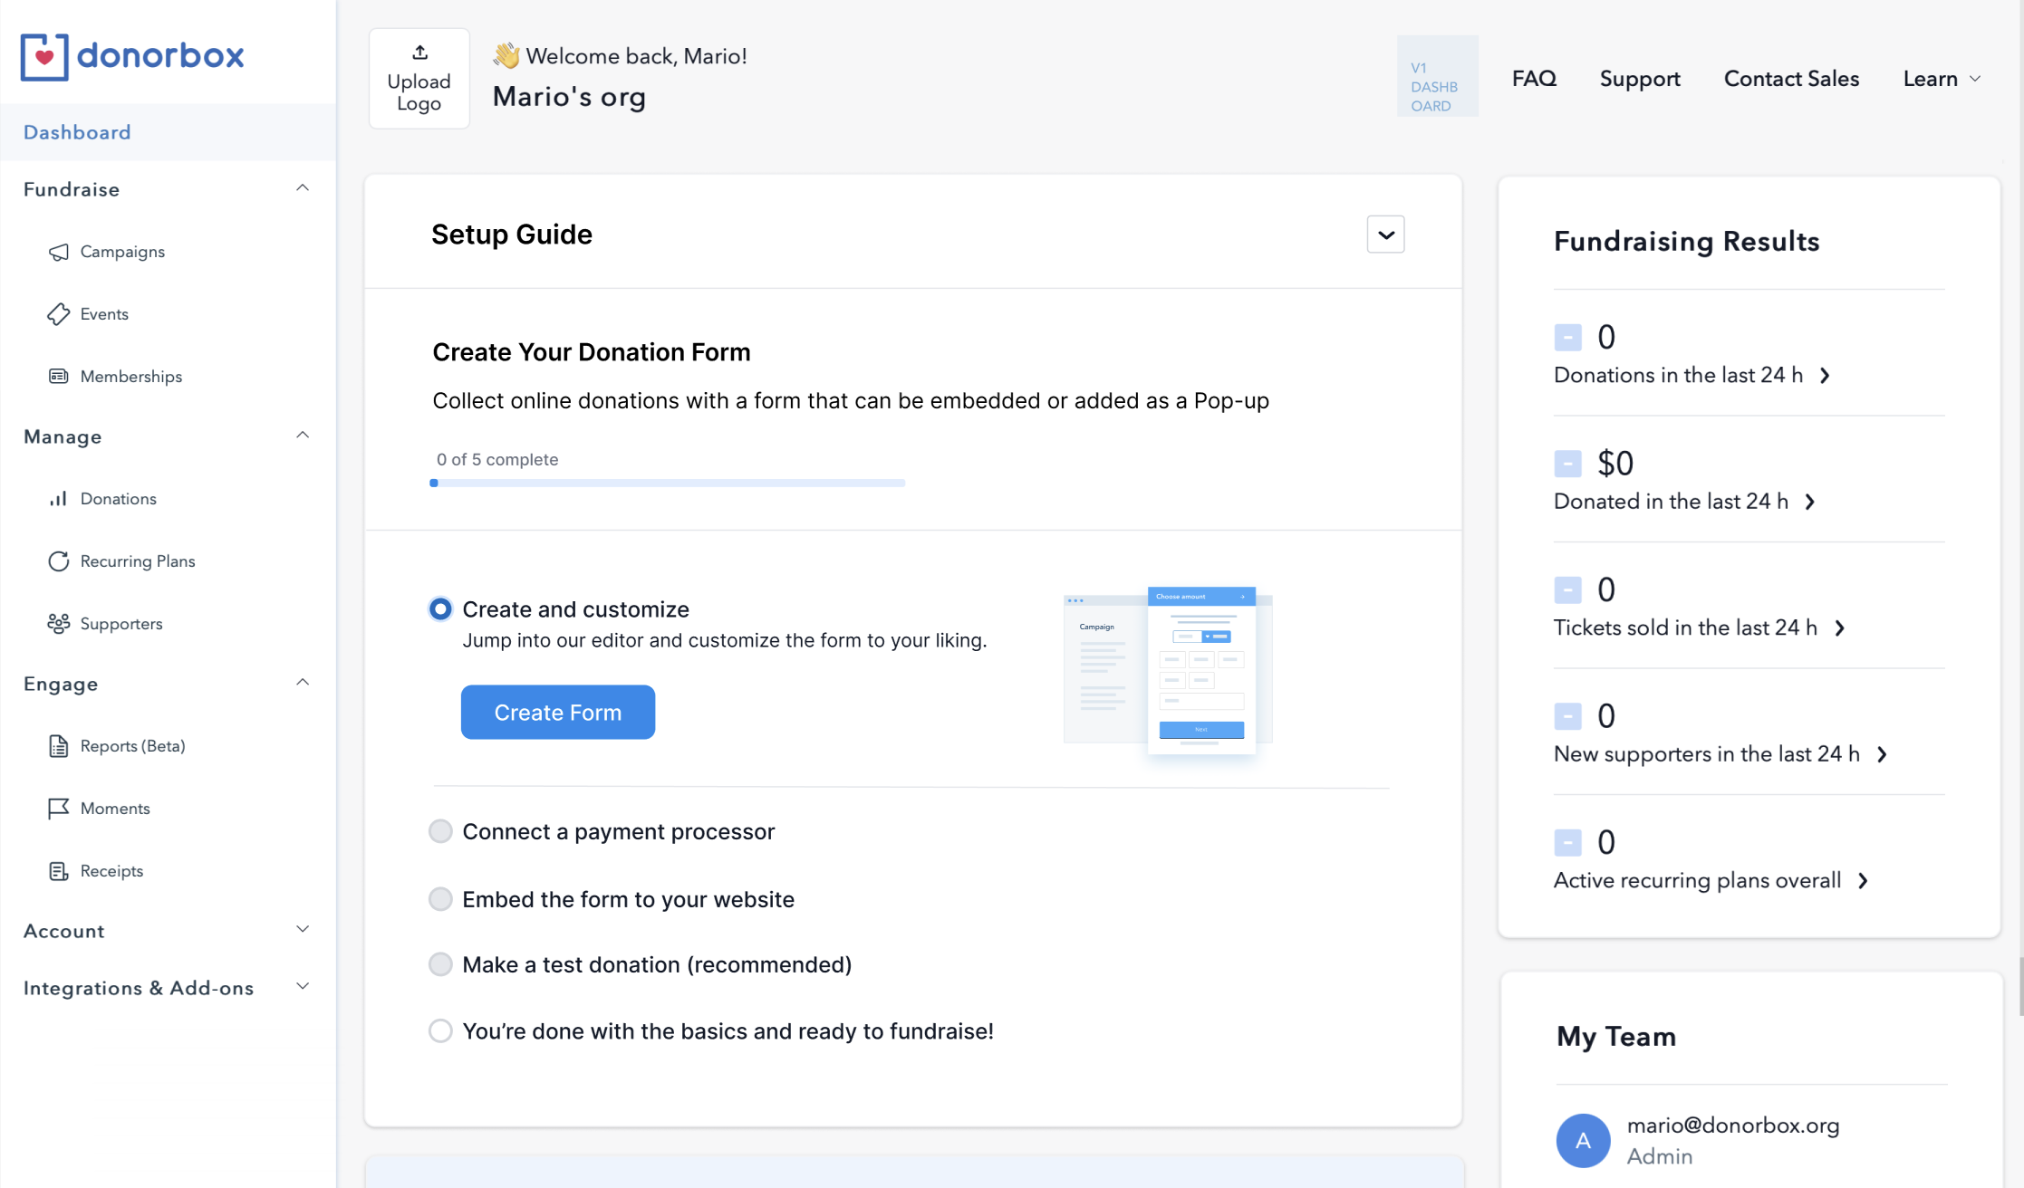The height and width of the screenshot is (1188, 2024).
Task: Select the Connect a payment processor radio
Action: [x=440, y=831]
